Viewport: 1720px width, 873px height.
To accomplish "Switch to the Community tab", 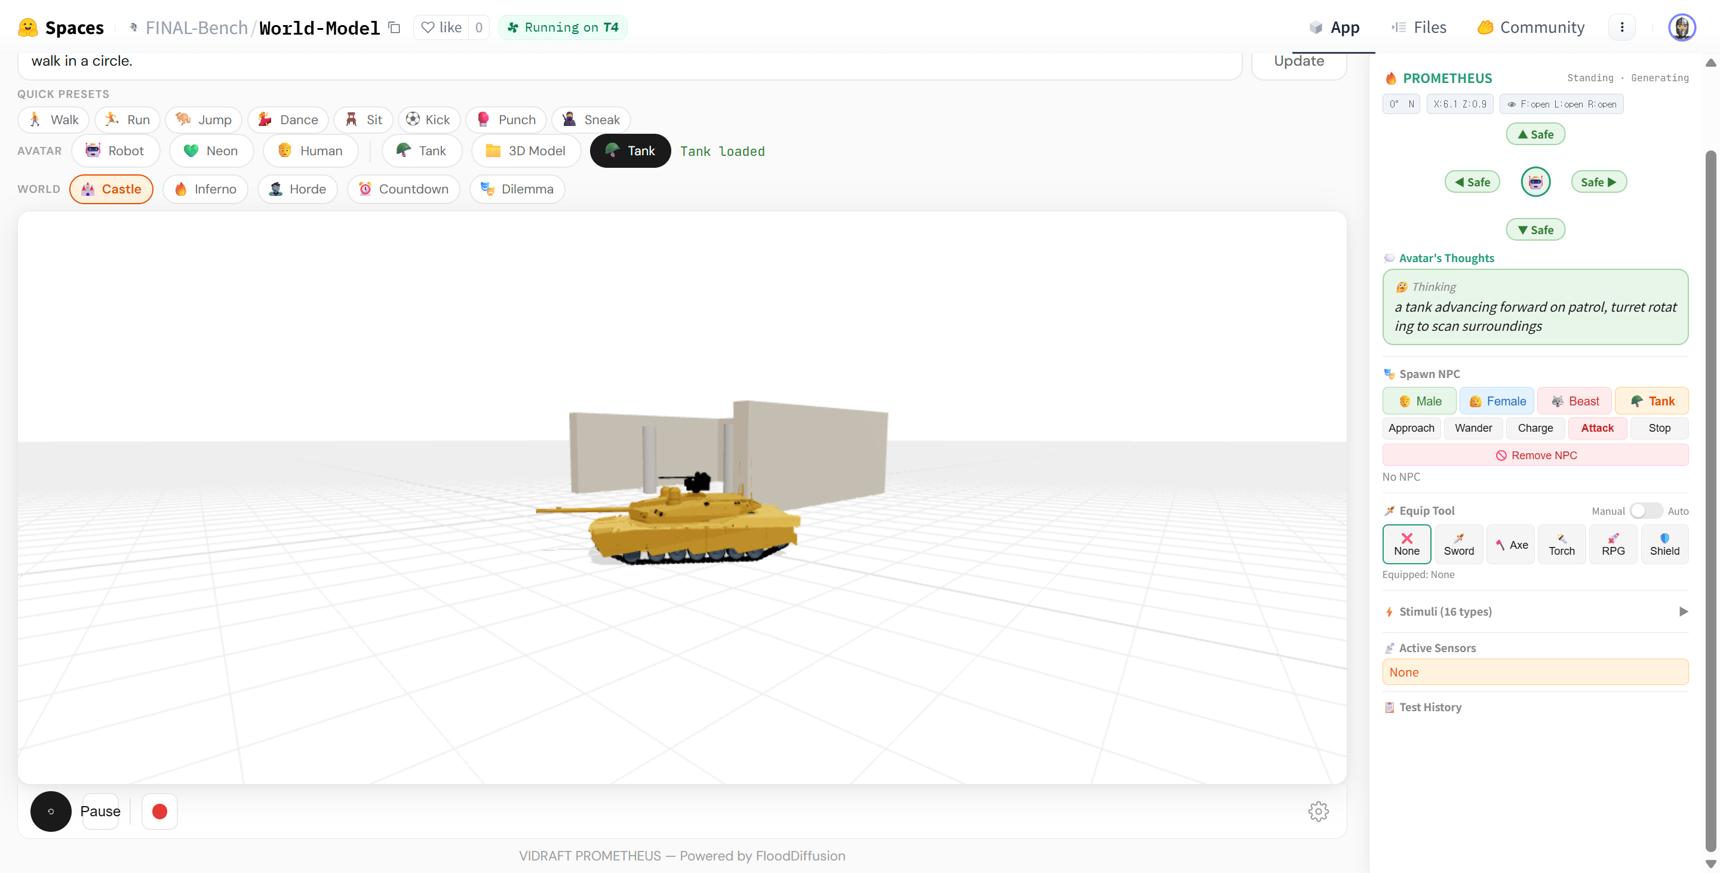I will pos(1531,27).
